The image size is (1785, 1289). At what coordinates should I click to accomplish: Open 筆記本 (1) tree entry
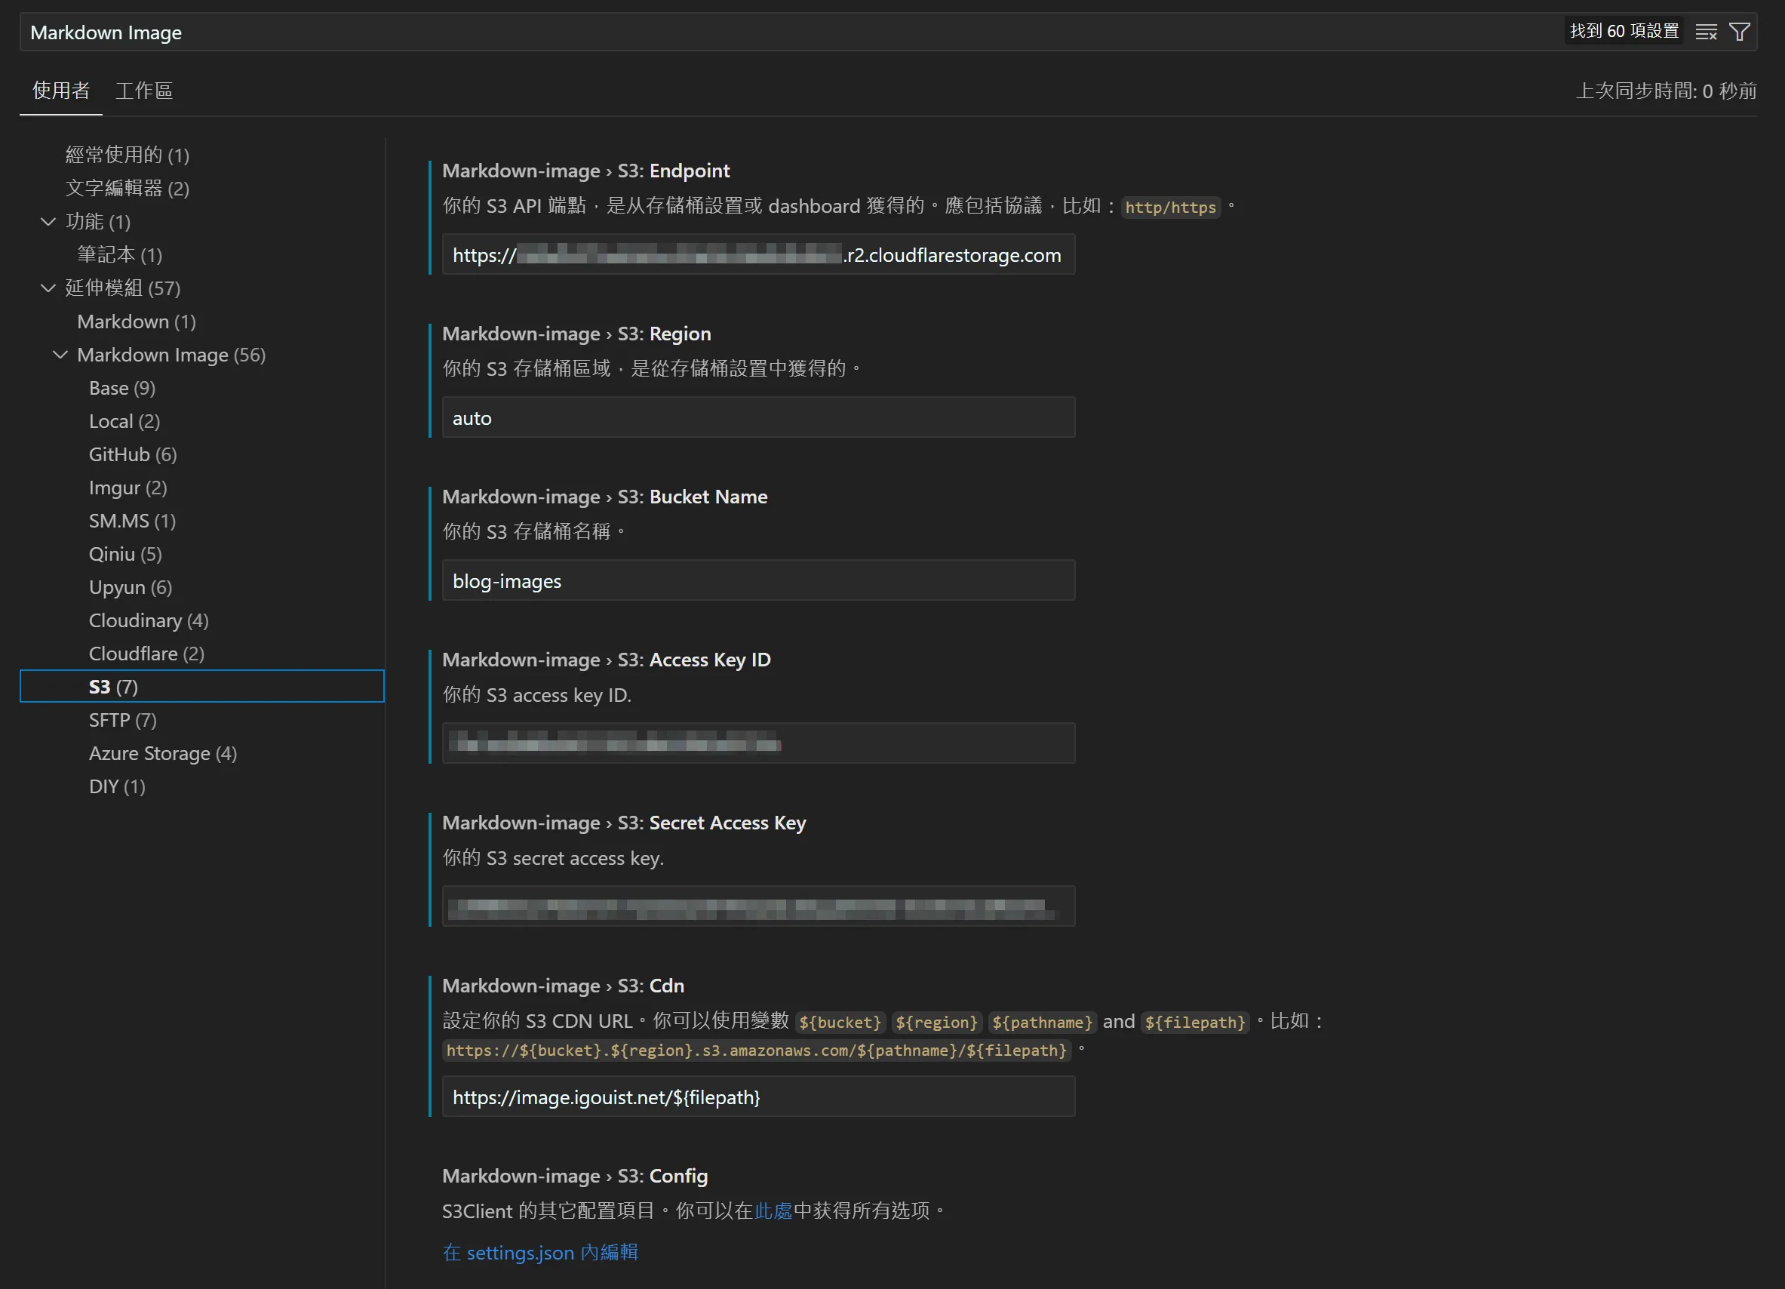(120, 254)
